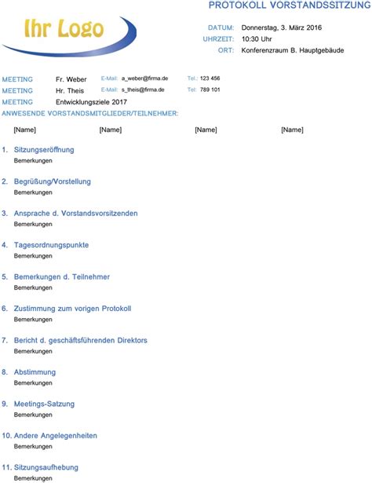Open email a_weber@firma.de
This screenshot has height=483, width=372.
pos(144,79)
